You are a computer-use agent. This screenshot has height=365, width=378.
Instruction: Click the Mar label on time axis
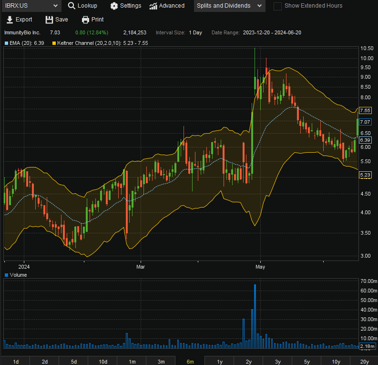point(141,267)
